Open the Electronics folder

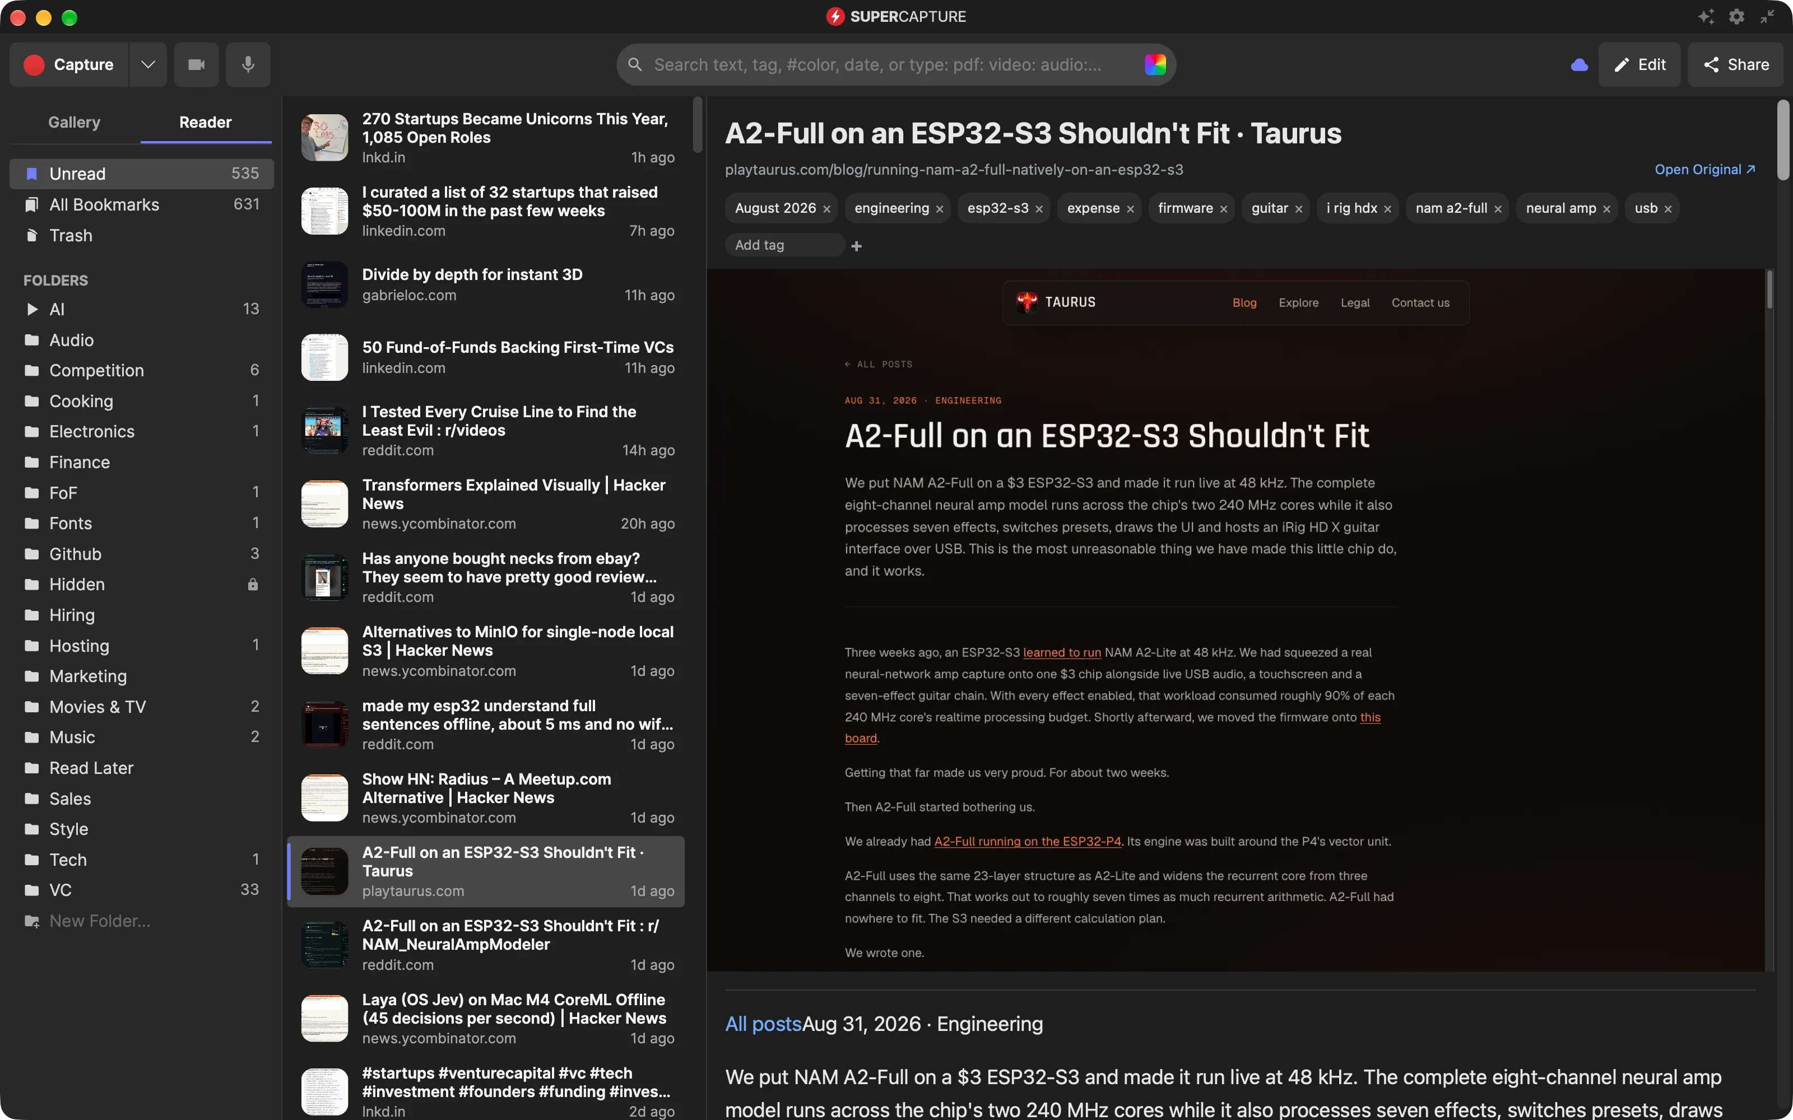142,431
